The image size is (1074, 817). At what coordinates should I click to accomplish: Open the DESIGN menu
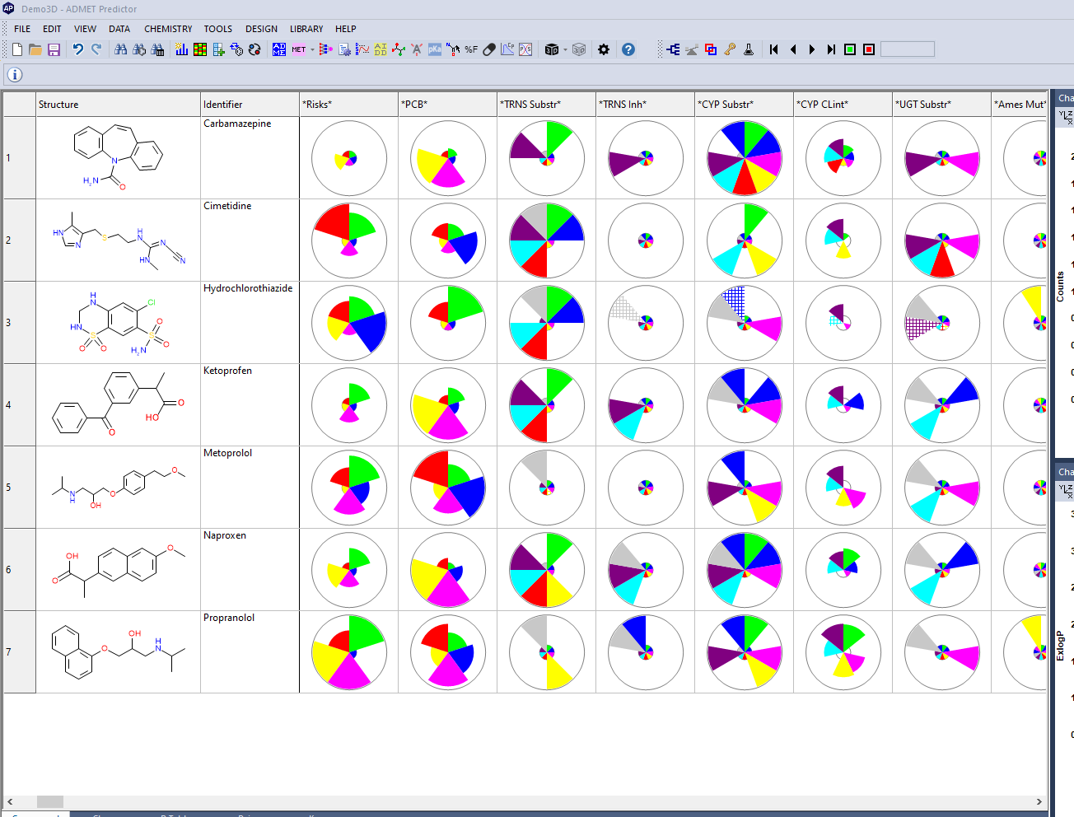click(261, 29)
